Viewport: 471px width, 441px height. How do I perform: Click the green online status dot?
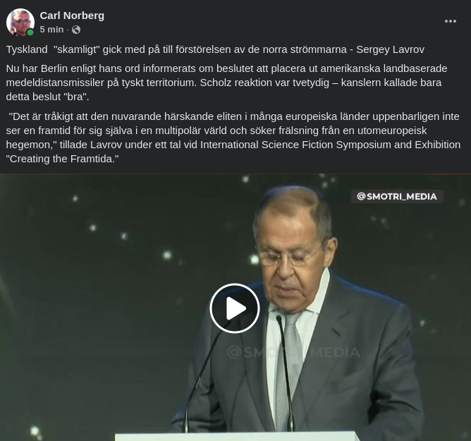(30, 32)
